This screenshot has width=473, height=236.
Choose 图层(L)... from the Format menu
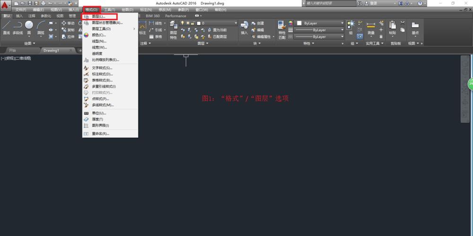(x=110, y=17)
